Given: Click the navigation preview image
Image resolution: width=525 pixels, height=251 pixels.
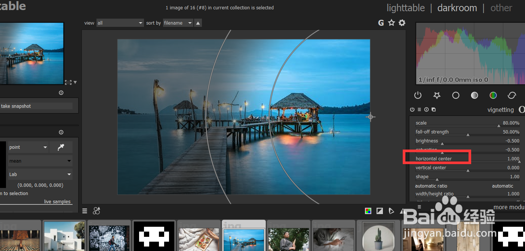Looking at the screenshot, I should (x=32, y=53).
